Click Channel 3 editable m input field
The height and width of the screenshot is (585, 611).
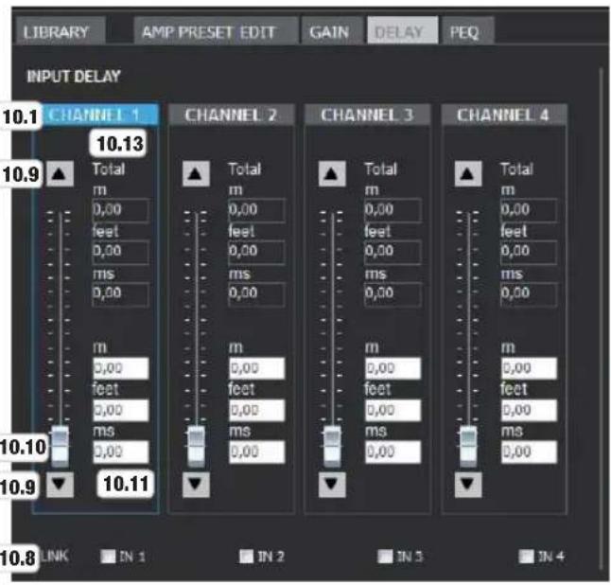click(x=393, y=368)
